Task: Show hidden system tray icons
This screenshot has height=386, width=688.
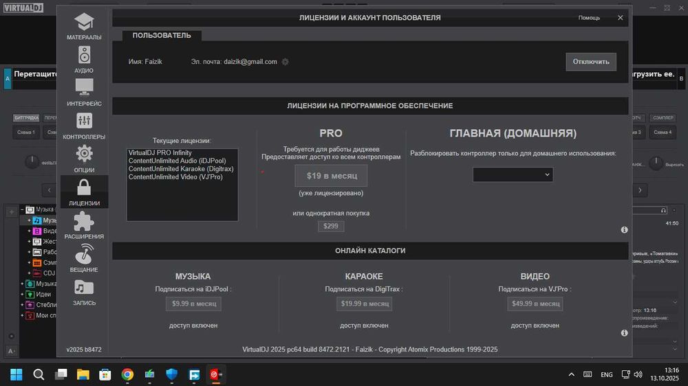Action: pos(571,374)
